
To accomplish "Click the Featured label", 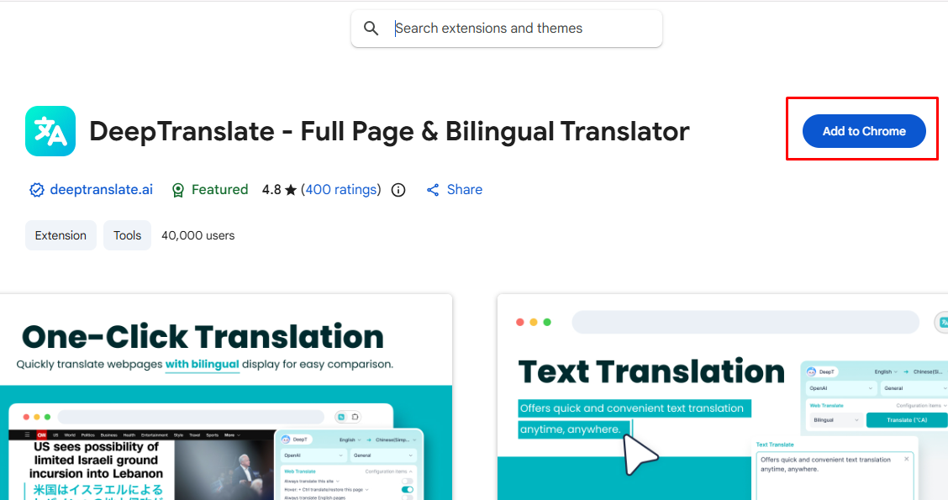I will pos(219,190).
